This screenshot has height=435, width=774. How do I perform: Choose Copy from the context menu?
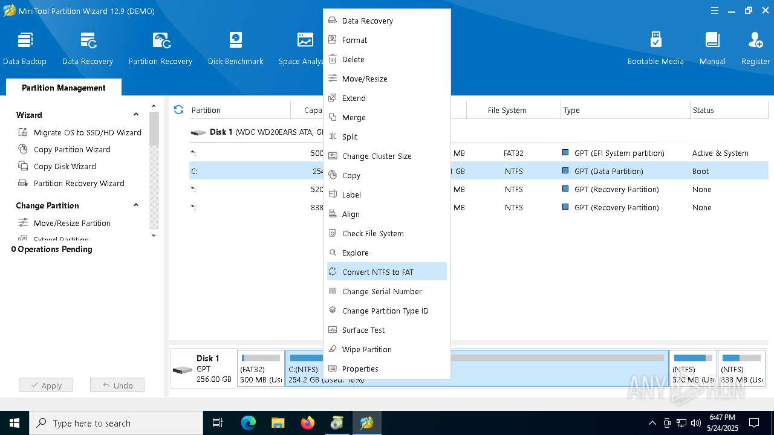click(387, 175)
